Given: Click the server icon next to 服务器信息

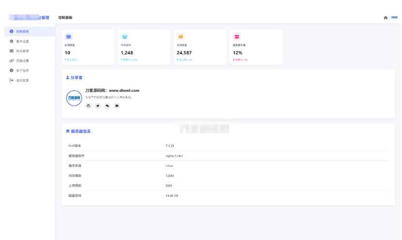Looking at the screenshot, I should click(68, 131).
